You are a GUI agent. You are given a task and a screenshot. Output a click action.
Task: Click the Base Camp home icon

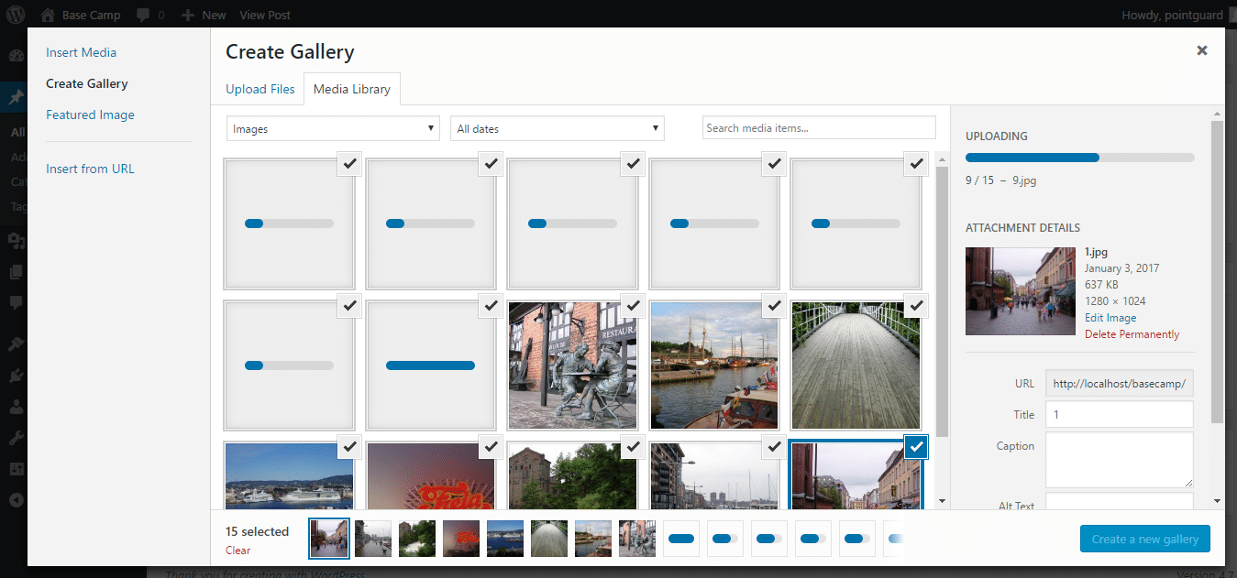tap(48, 15)
